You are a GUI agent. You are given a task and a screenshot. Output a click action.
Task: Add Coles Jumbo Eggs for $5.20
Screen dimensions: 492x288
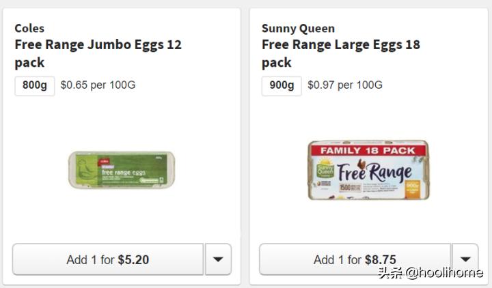(x=108, y=259)
